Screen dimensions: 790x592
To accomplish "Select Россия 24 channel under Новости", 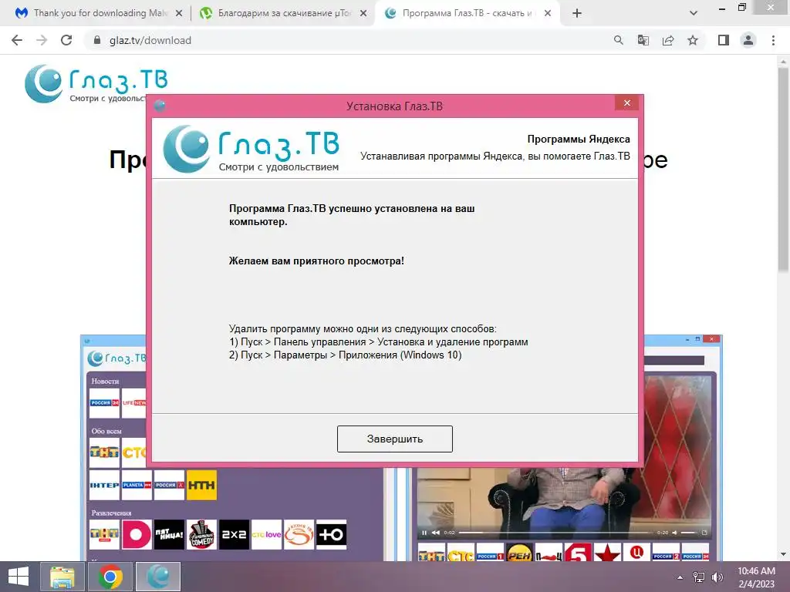I will pyautogui.click(x=104, y=402).
